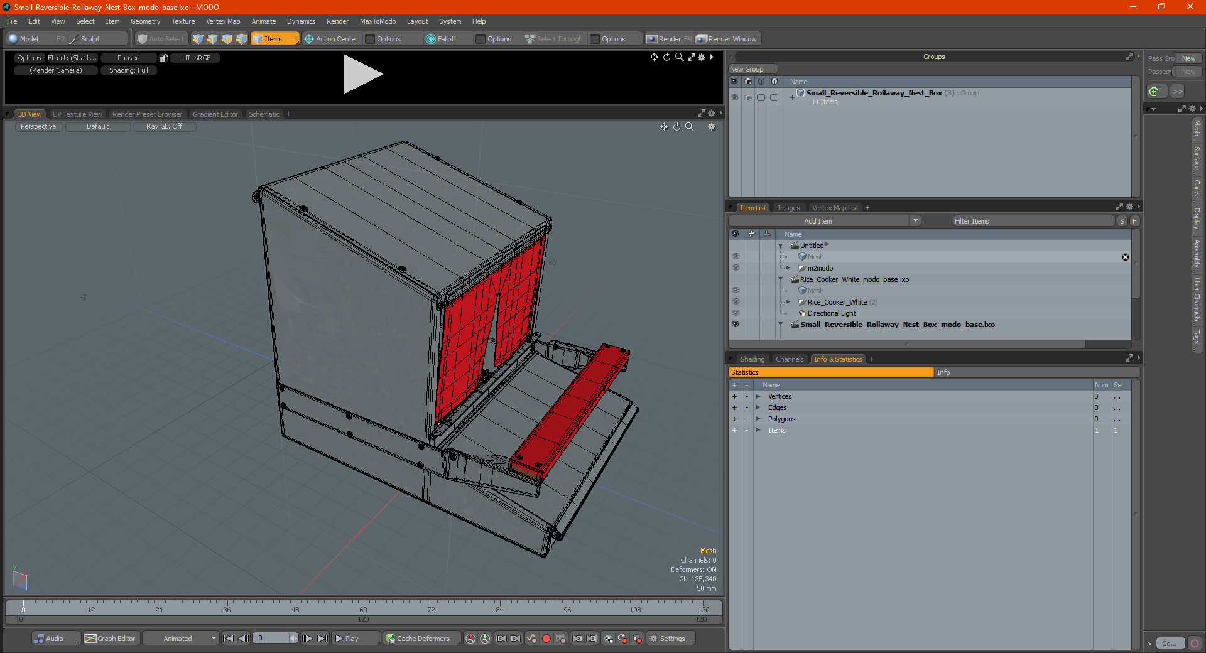Expand Vertices statistics row

[x=758, y=397]
